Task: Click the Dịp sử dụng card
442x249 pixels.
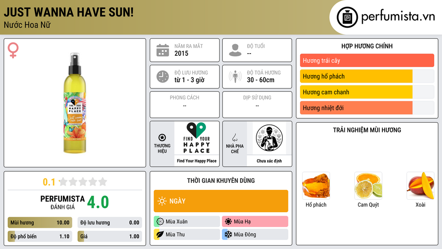Action: point(257,105)
